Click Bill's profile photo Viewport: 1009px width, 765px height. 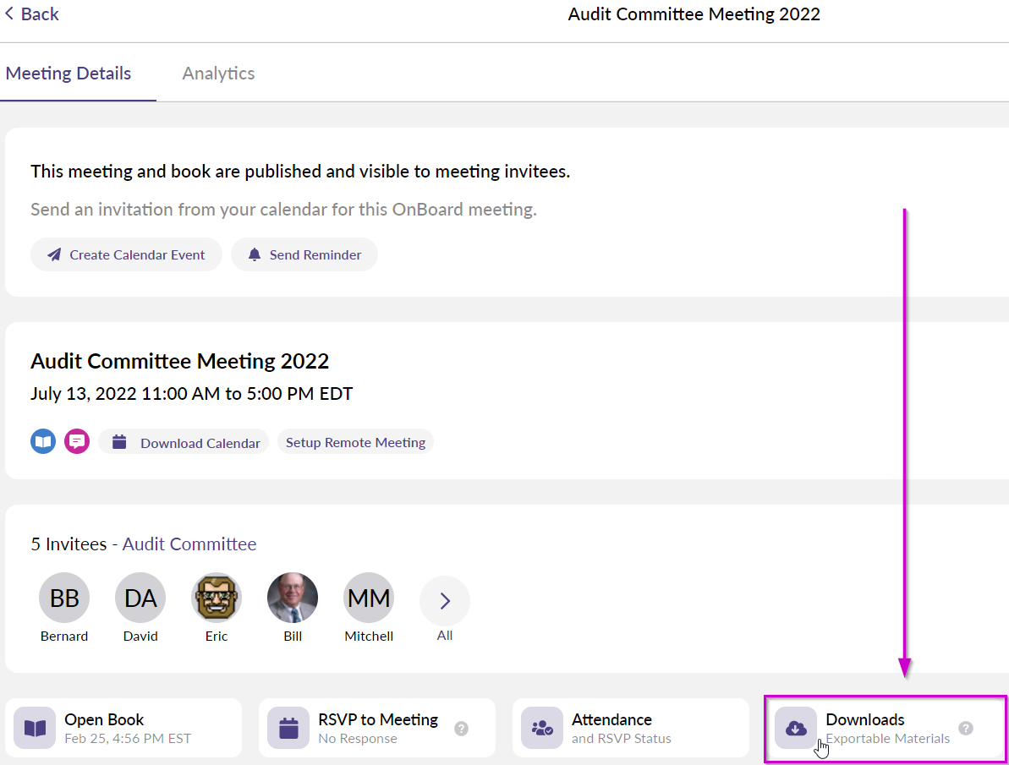tap(293, 598)
